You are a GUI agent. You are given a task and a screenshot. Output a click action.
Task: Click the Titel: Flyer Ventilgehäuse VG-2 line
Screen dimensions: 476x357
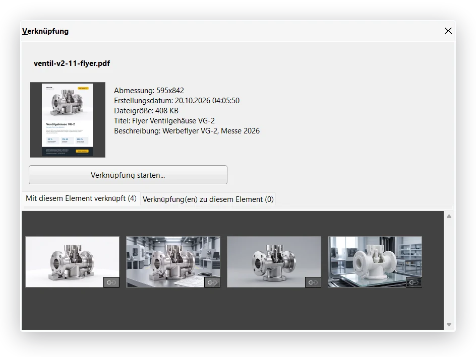[164, 121]
